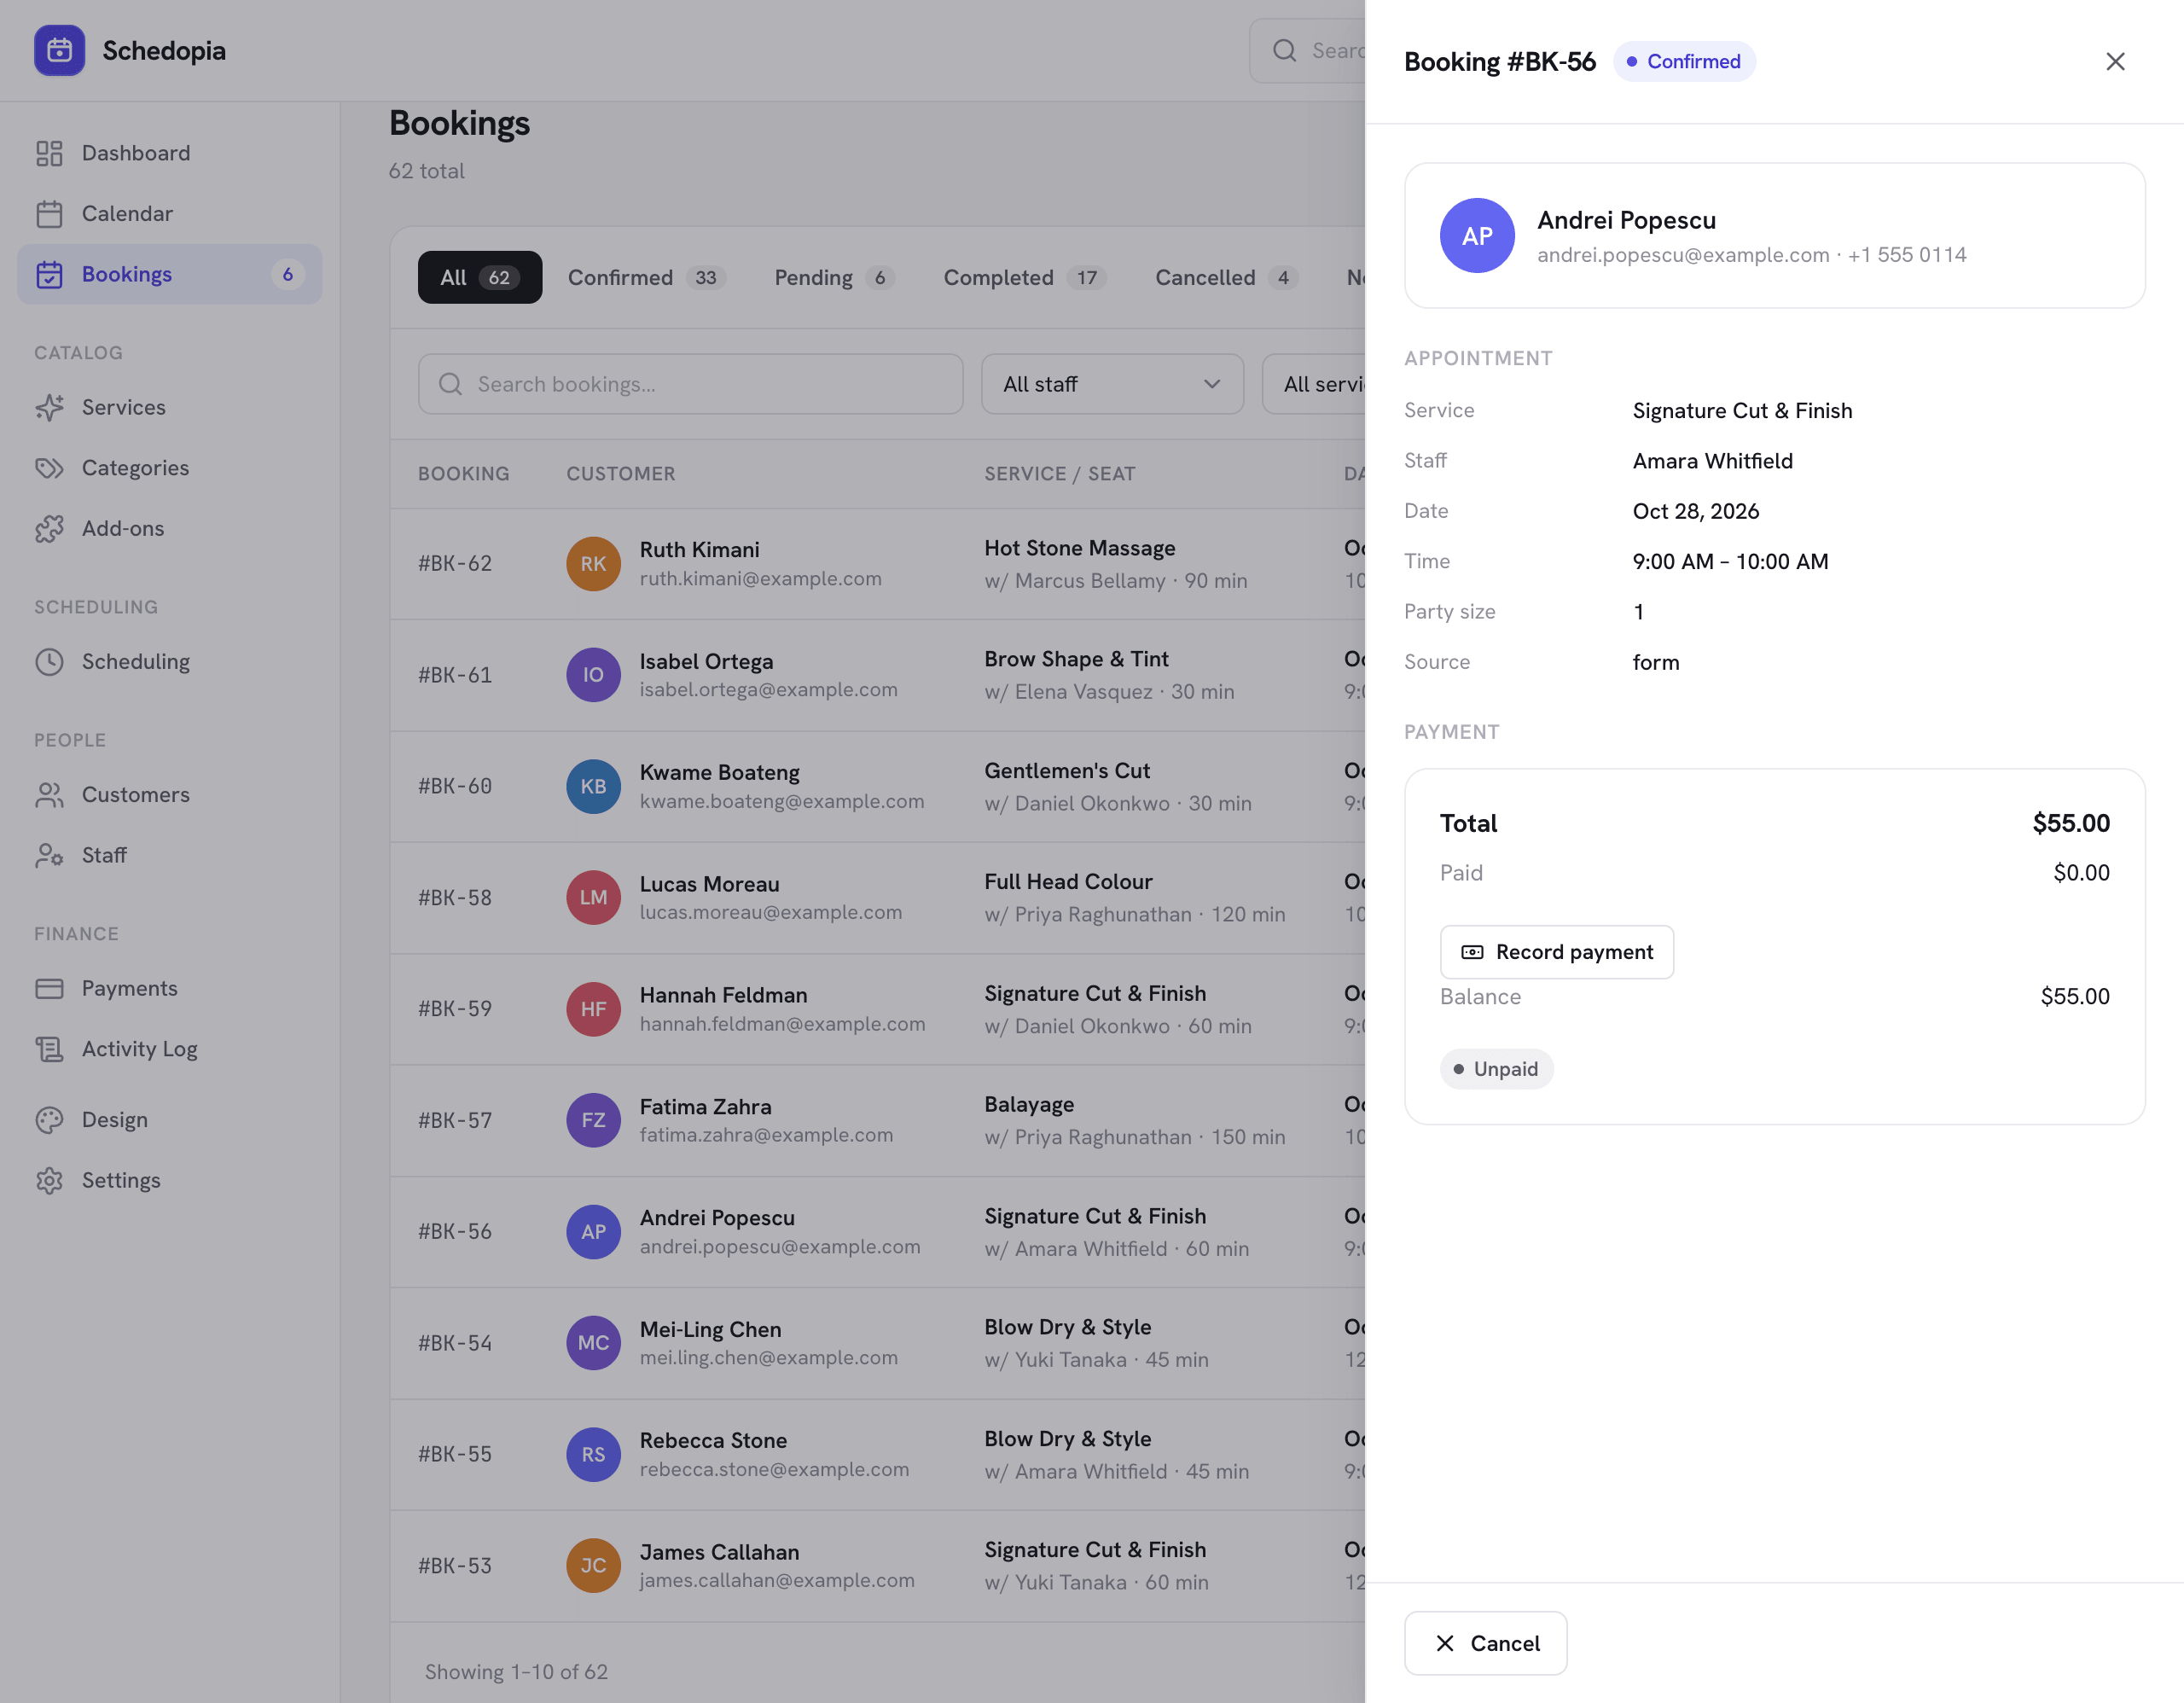Click the Confirmed status badge in panel

point(1684,61)
